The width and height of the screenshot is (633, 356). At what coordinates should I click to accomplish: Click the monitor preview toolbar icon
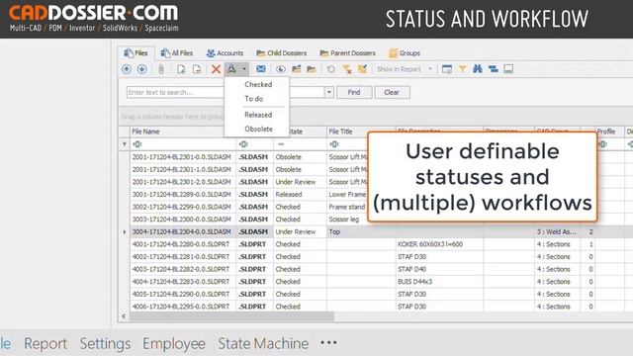508,69
